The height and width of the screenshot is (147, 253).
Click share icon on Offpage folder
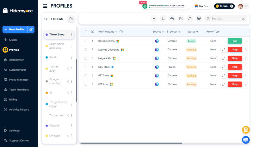coord(68,136)
